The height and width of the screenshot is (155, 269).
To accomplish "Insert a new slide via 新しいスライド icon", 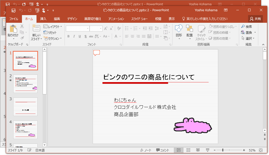I will pos(36,29).
